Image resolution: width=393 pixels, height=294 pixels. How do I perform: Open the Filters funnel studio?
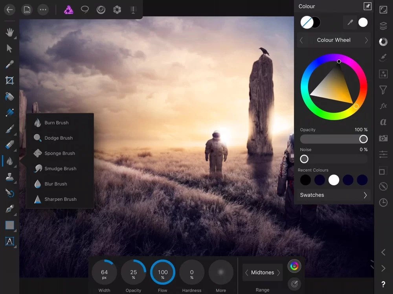(x=383, y=90)
